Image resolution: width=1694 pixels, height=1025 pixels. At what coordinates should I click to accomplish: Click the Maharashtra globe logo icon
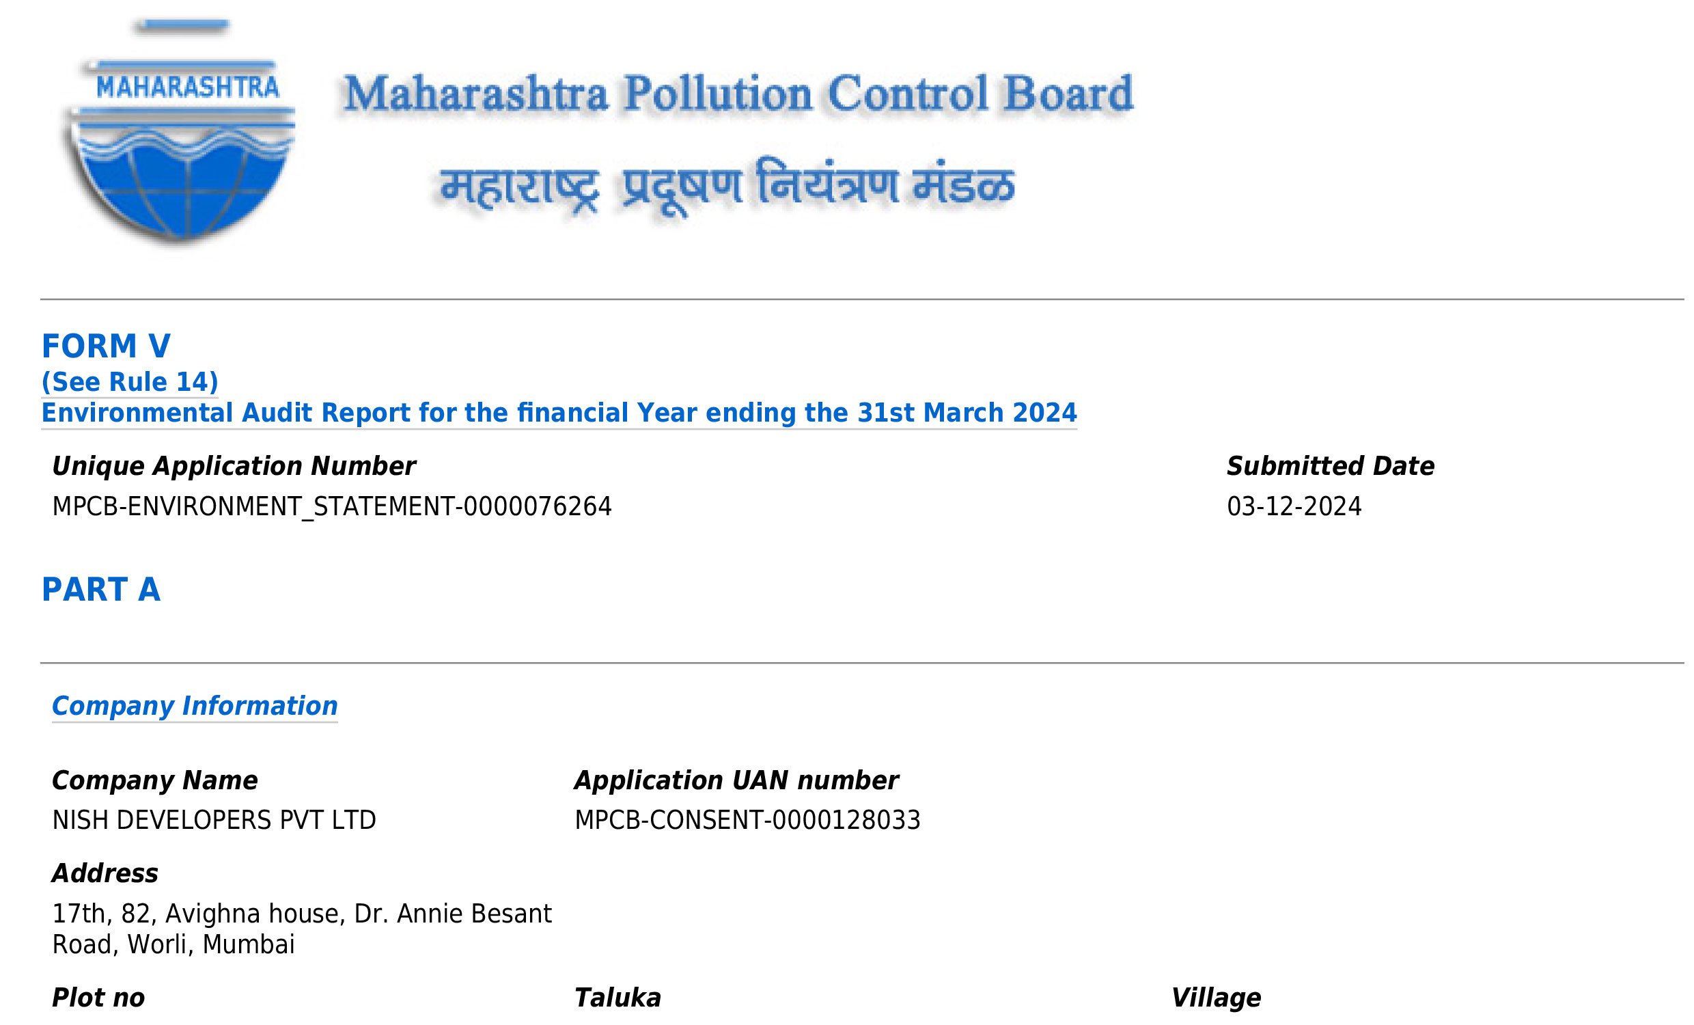coord(180,131)
